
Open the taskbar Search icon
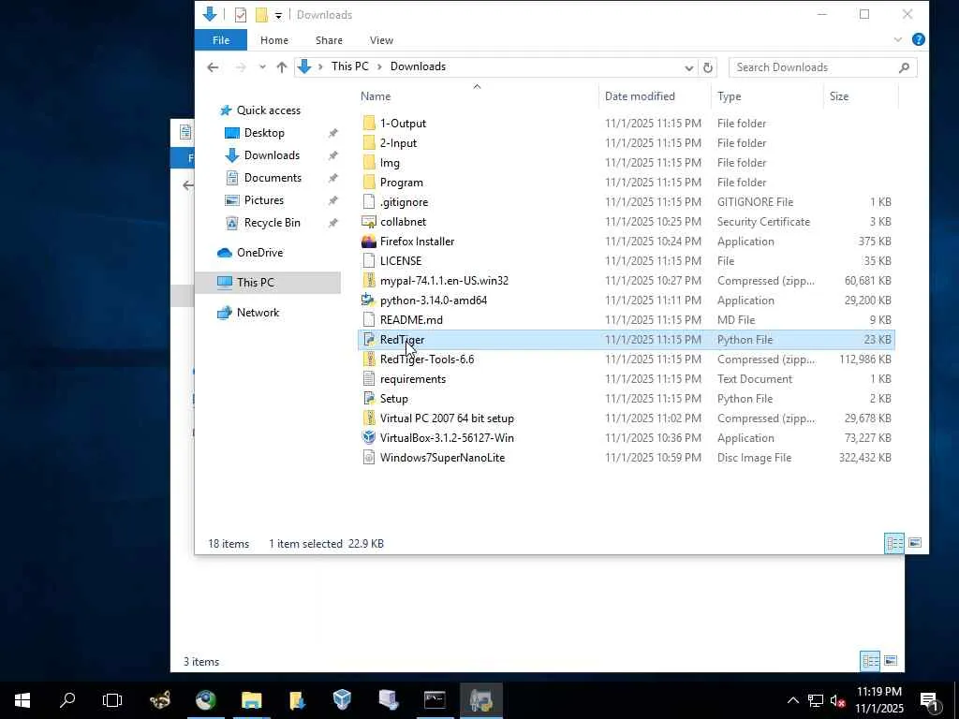click(67, 700)
